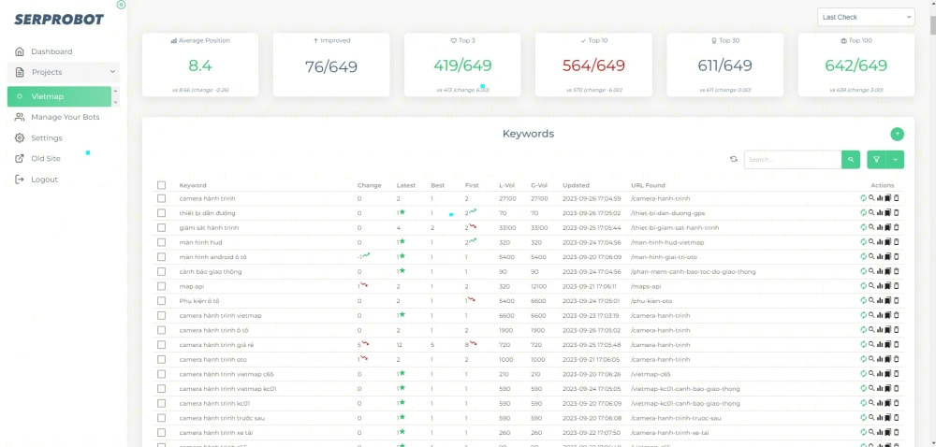Select 'Phụ kiện ô tô' row checkbox
Image resolution: width=936 pixels, height=447 pixels.
(161, 300)
